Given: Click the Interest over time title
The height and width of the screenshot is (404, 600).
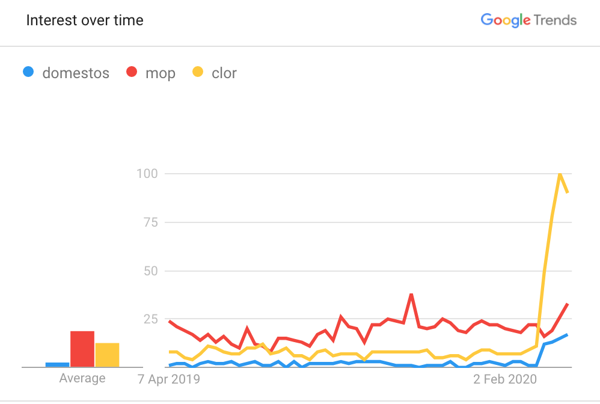Looking at the screenshot, I should click(85, 20).
